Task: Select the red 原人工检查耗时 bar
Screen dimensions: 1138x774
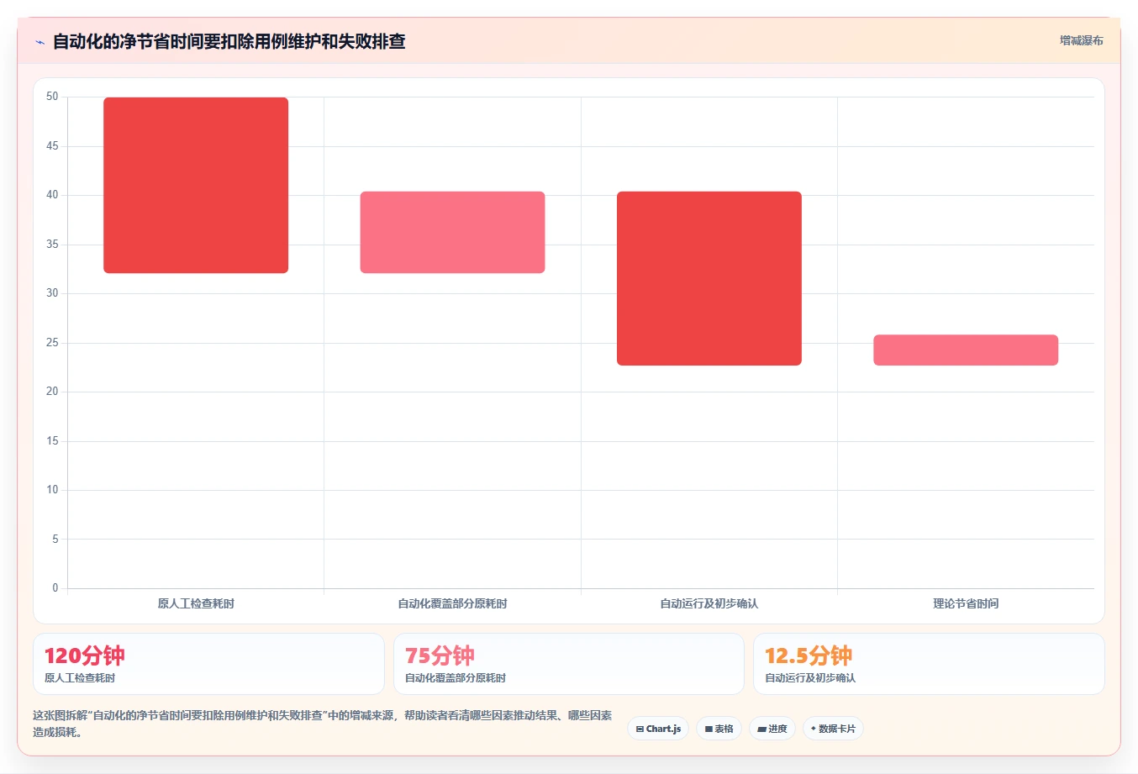Action: pyautogui.click(x=196, y=185)
